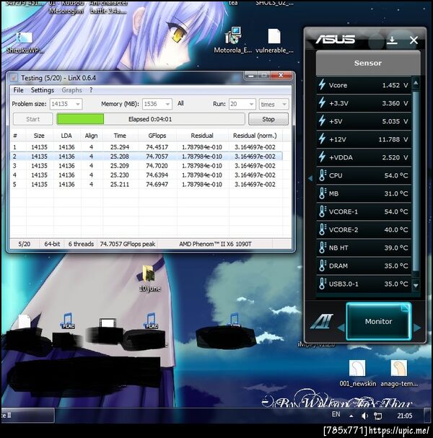This screenshot has width=433, height=438.
Task: Open the File menu in LinX
Action: 19,90
